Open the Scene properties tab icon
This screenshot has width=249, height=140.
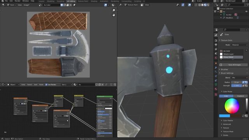click(x=216, y=54)
